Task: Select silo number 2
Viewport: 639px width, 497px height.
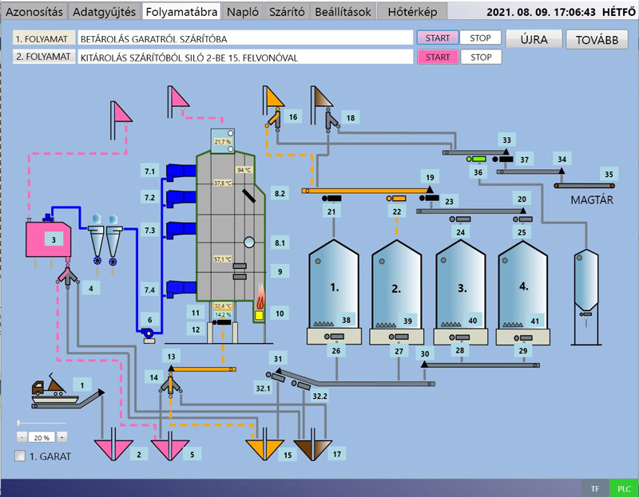Action: (396, 289)
